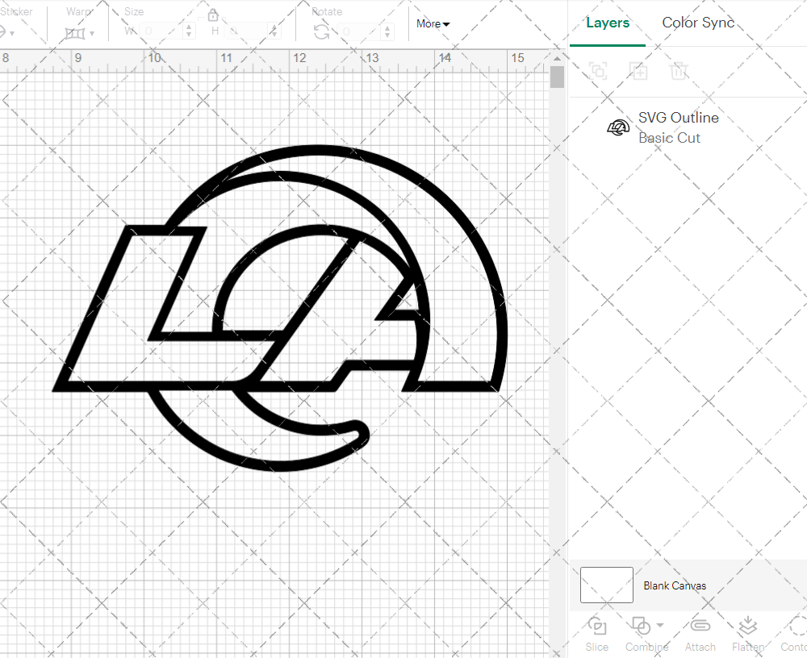Viewport: 807px width, 658px height.
Task: Open the Sticker dropdown arrow
Action: tap(12, 34)
